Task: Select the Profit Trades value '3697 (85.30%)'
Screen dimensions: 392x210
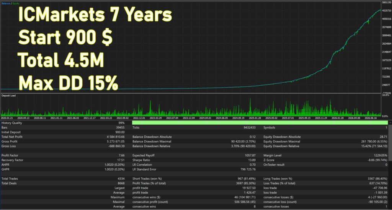Action: pos(246,183)
